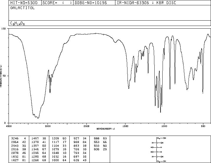Click the 500 tick label on the x-axis
The height and width of the screenshot is (163, 211).
(x=203, y=126)
